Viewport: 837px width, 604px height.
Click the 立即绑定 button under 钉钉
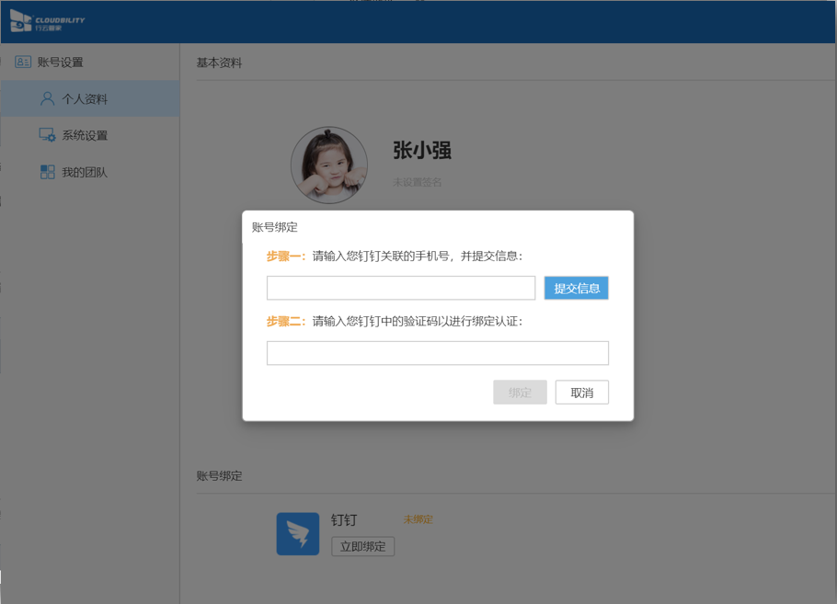(x=362, y=546)
